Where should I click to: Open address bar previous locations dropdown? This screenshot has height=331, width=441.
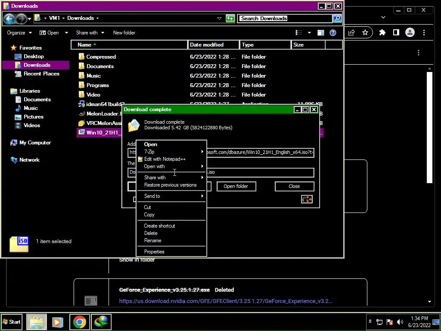coord(219,19)
